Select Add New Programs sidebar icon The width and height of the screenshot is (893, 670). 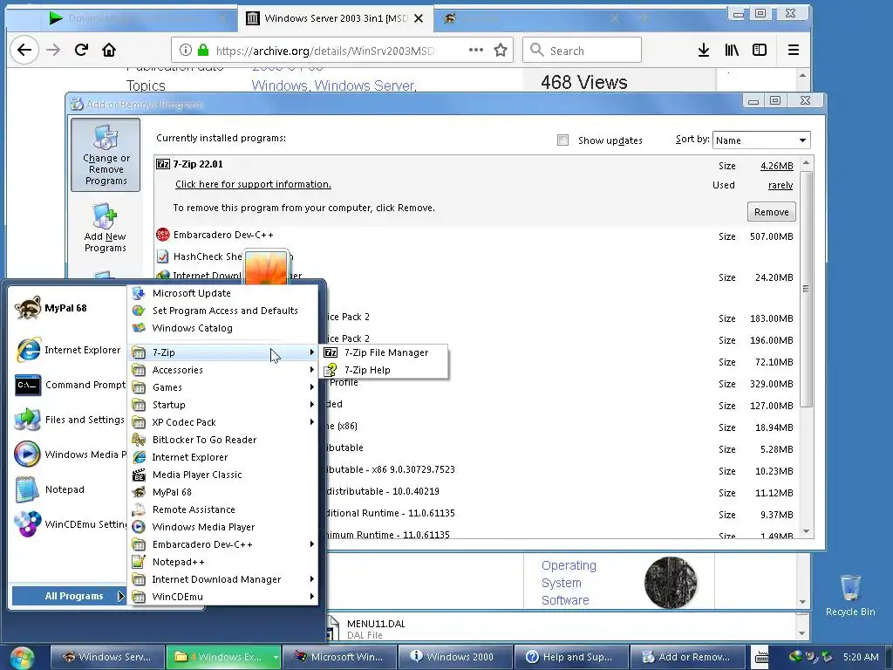point(106,228)
